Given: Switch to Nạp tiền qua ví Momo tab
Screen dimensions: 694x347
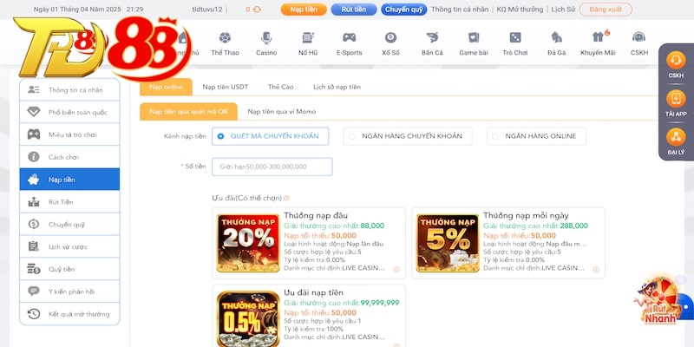Looking at the screenshot, I should click(x=281, y=112).
